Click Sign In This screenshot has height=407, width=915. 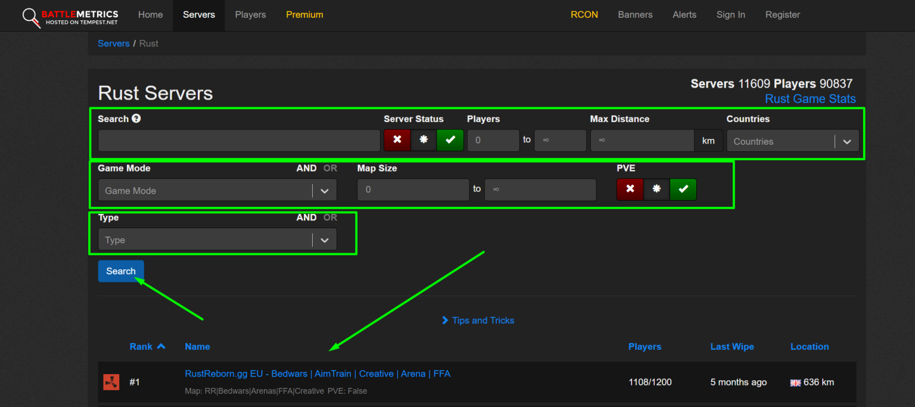[x=730, y=15]
